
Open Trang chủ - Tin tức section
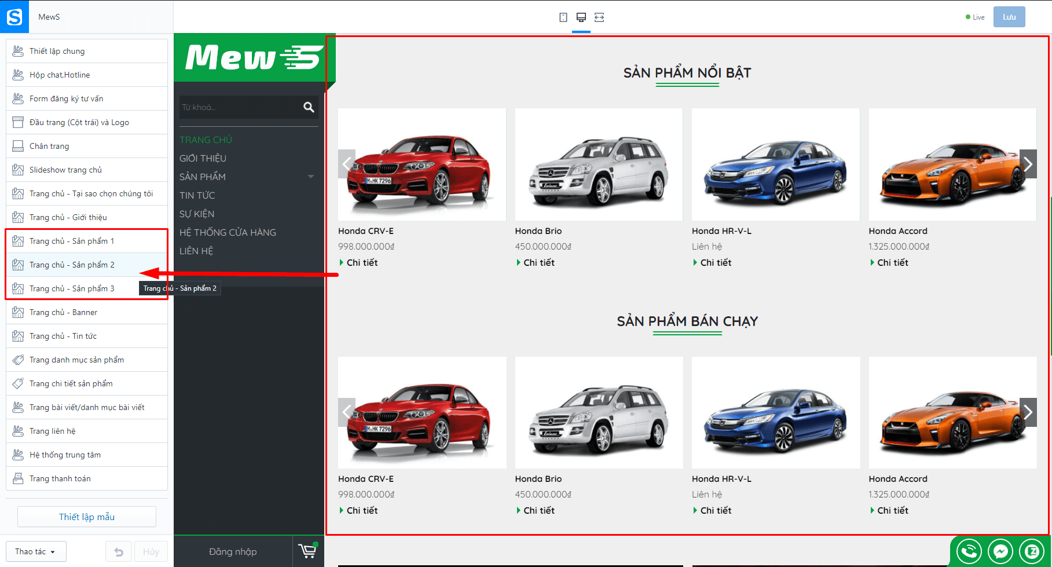pos(87,336)
